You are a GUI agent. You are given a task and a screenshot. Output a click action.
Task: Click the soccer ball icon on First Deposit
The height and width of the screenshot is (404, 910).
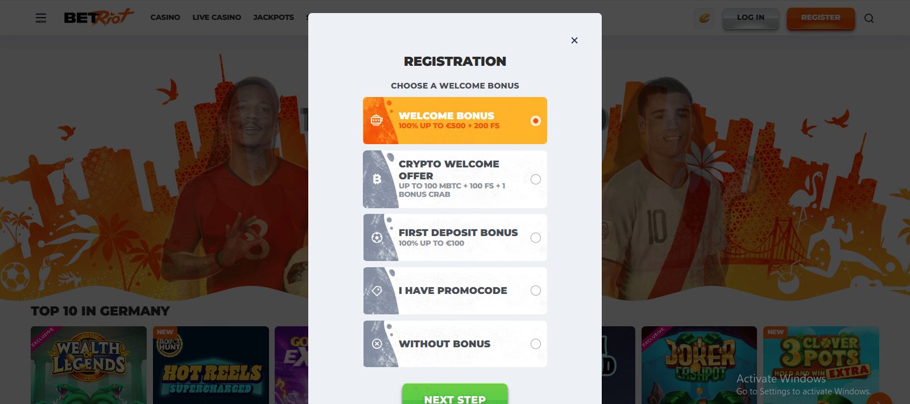pyautogui.click(x=377, y=238)
